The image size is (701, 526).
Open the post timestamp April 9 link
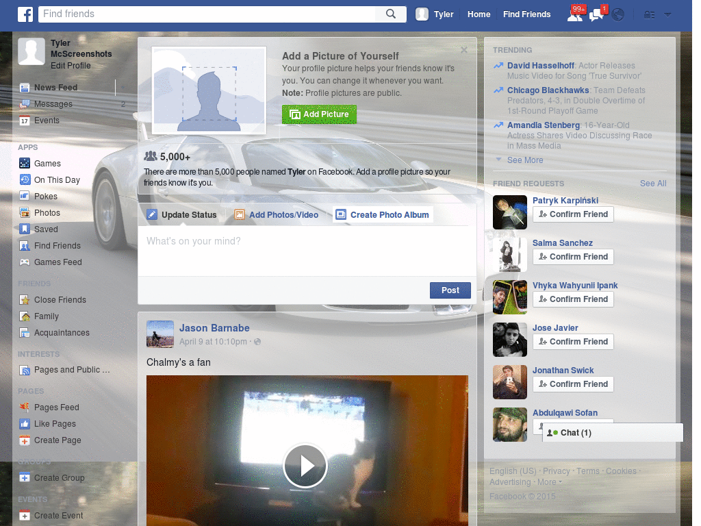(x=213, y=342)
